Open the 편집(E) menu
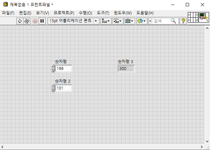210x150 pixels. click(x=25, y=13)
